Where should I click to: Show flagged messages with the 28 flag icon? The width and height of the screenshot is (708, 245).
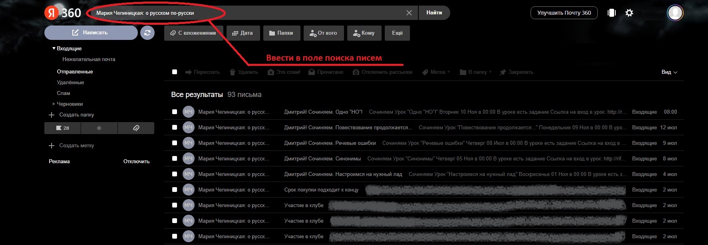(63, 128)
